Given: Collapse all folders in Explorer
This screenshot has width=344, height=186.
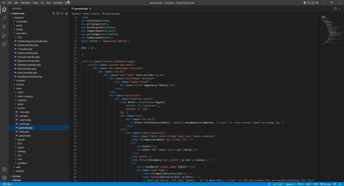Looking at the screenshot, I should pyautogui.click(x=67, y=13).
